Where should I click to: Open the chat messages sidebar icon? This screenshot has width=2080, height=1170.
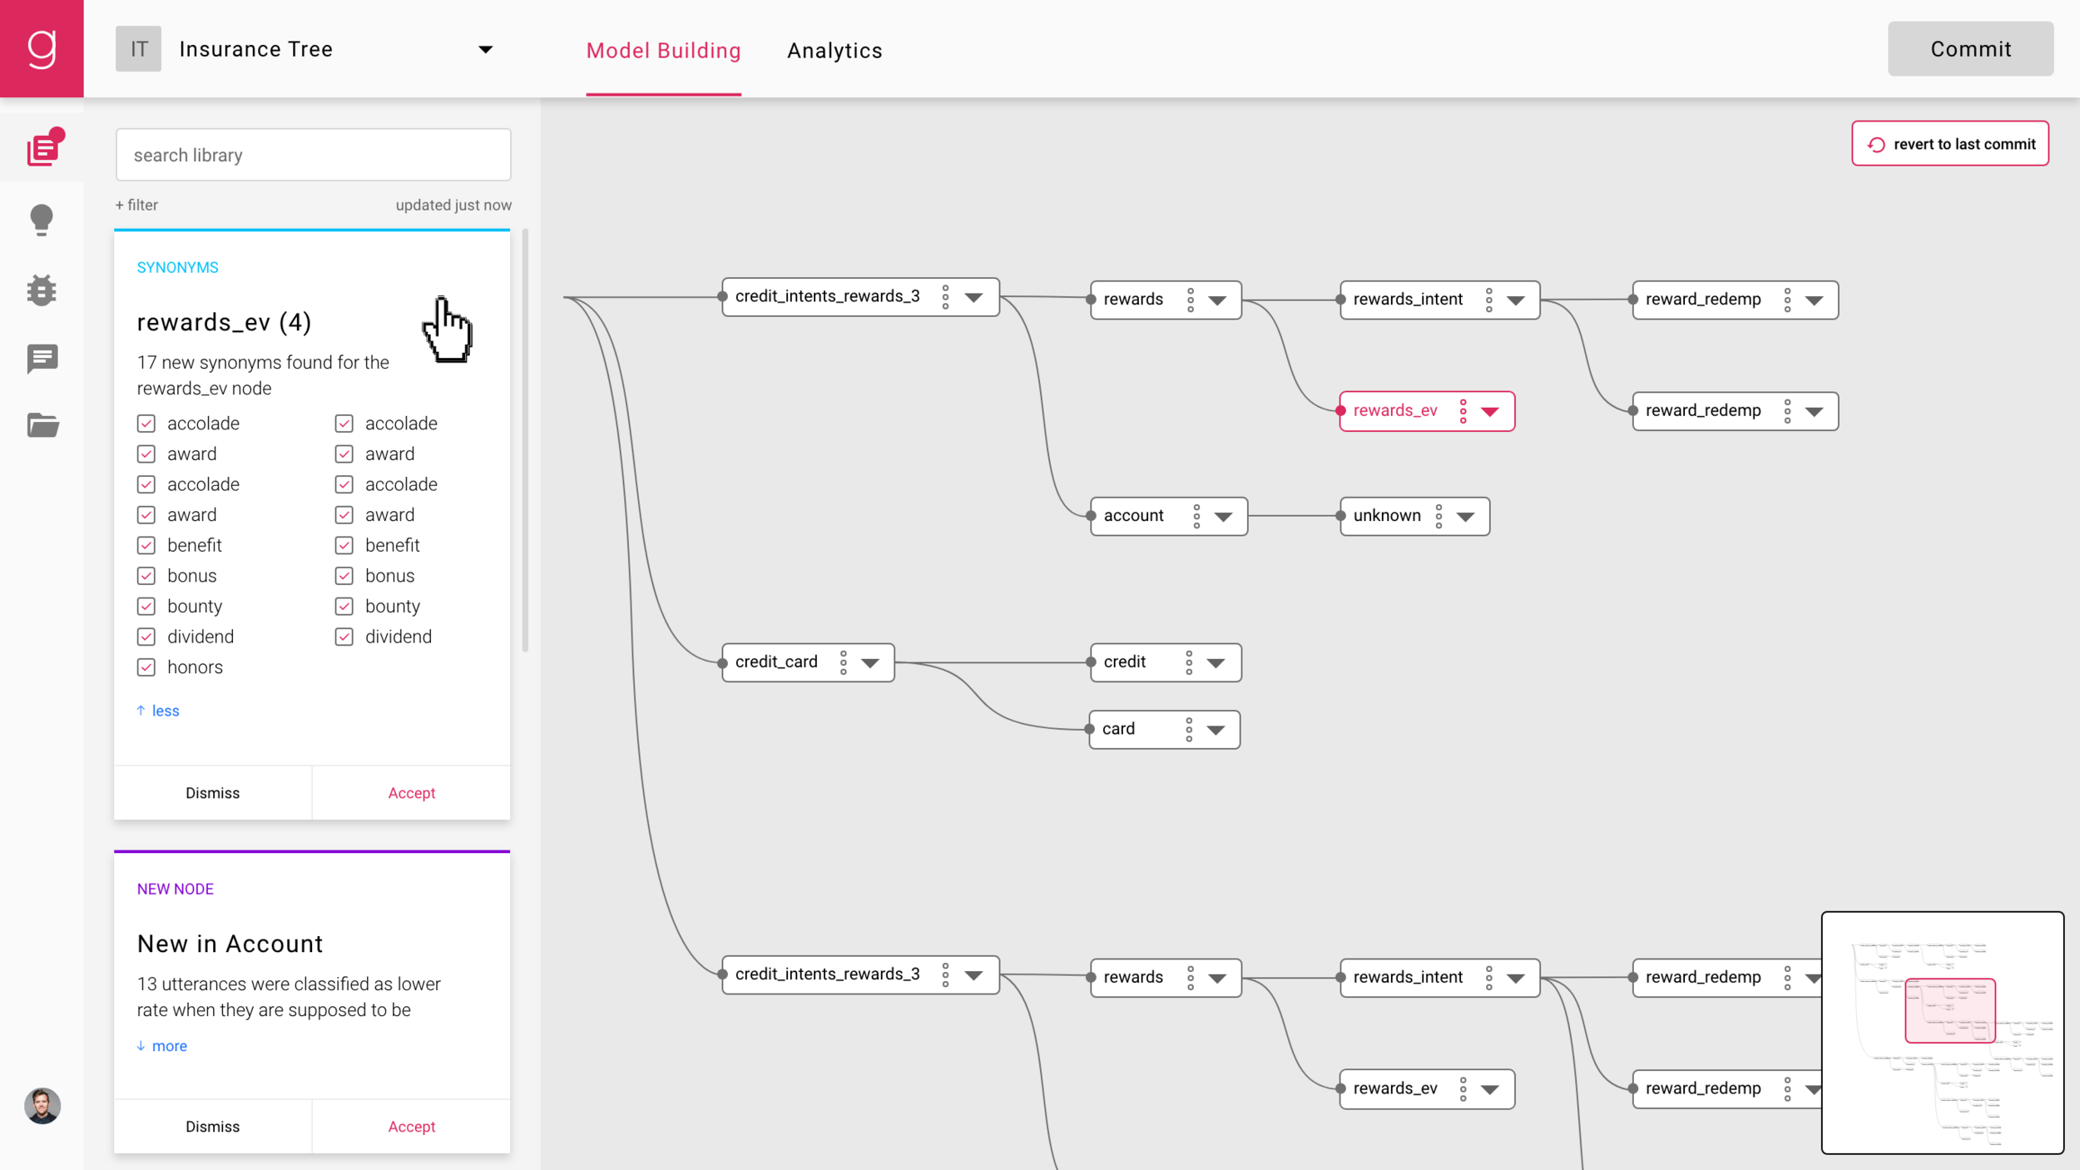(42, 359)
